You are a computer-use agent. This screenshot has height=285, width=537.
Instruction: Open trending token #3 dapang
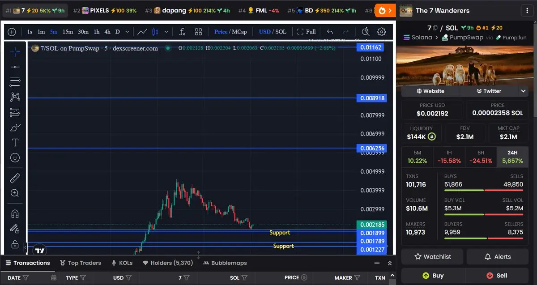pos(187,10)
